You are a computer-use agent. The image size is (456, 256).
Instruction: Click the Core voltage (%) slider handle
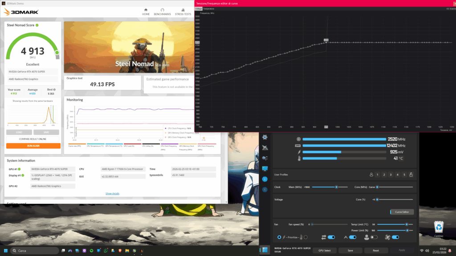coord(377,200)
